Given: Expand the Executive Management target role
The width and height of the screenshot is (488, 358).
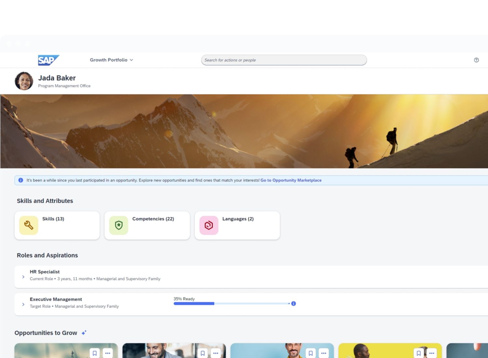Looking at the screenshot, I should click(x=23, y=304).
